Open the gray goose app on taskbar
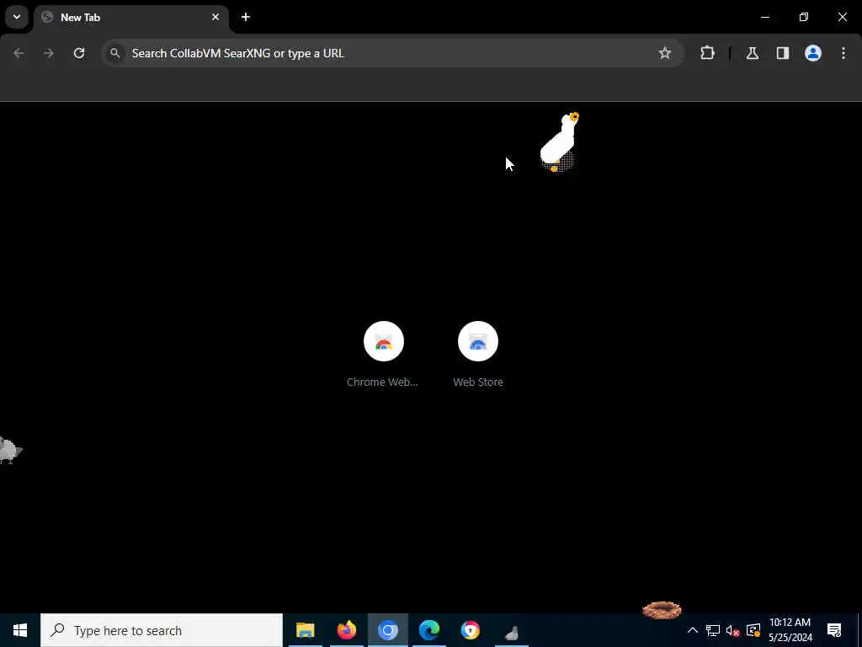This screenshot has height=647, width=862. (512, 633)
